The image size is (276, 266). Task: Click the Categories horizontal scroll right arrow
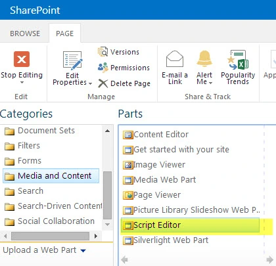96,236
